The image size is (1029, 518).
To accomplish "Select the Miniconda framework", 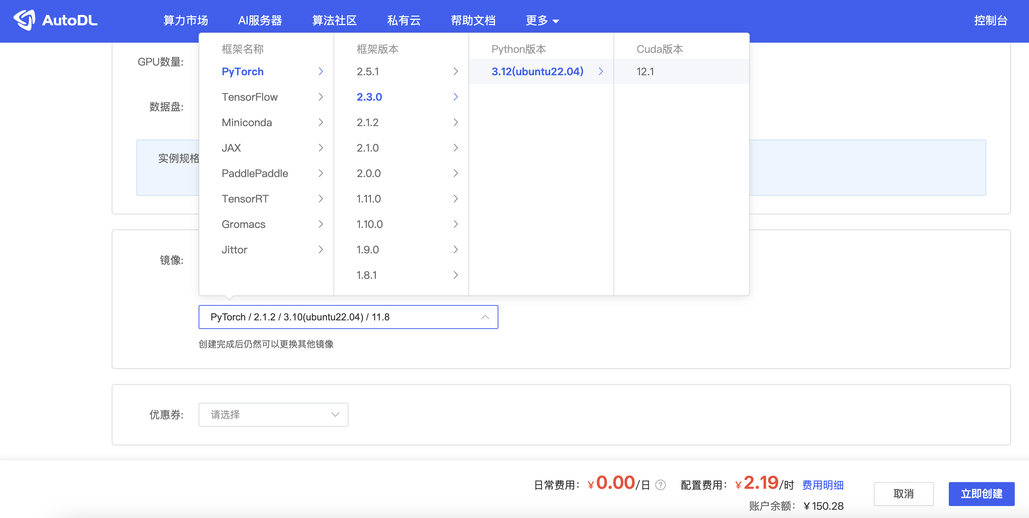I will [247, 122].
